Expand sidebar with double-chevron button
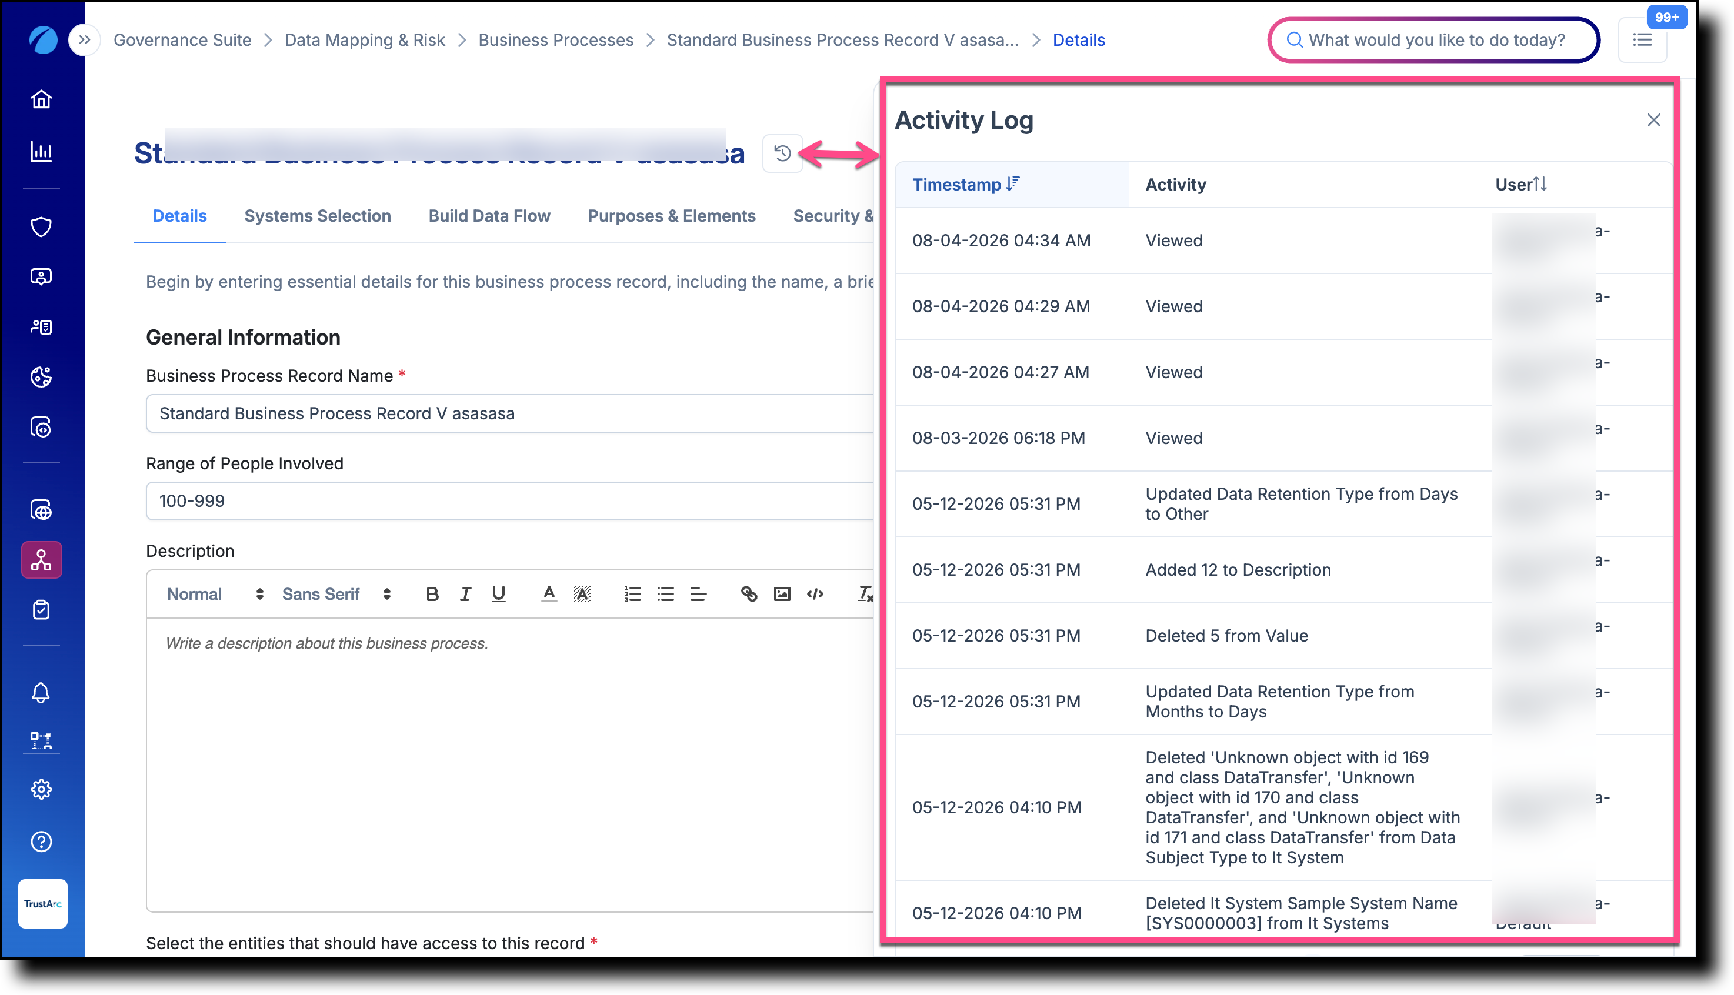1734x995 pixels. 84,39
